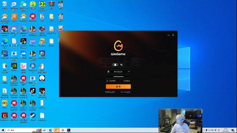Select the VTube Studio desktop icon

coord(23,68)
